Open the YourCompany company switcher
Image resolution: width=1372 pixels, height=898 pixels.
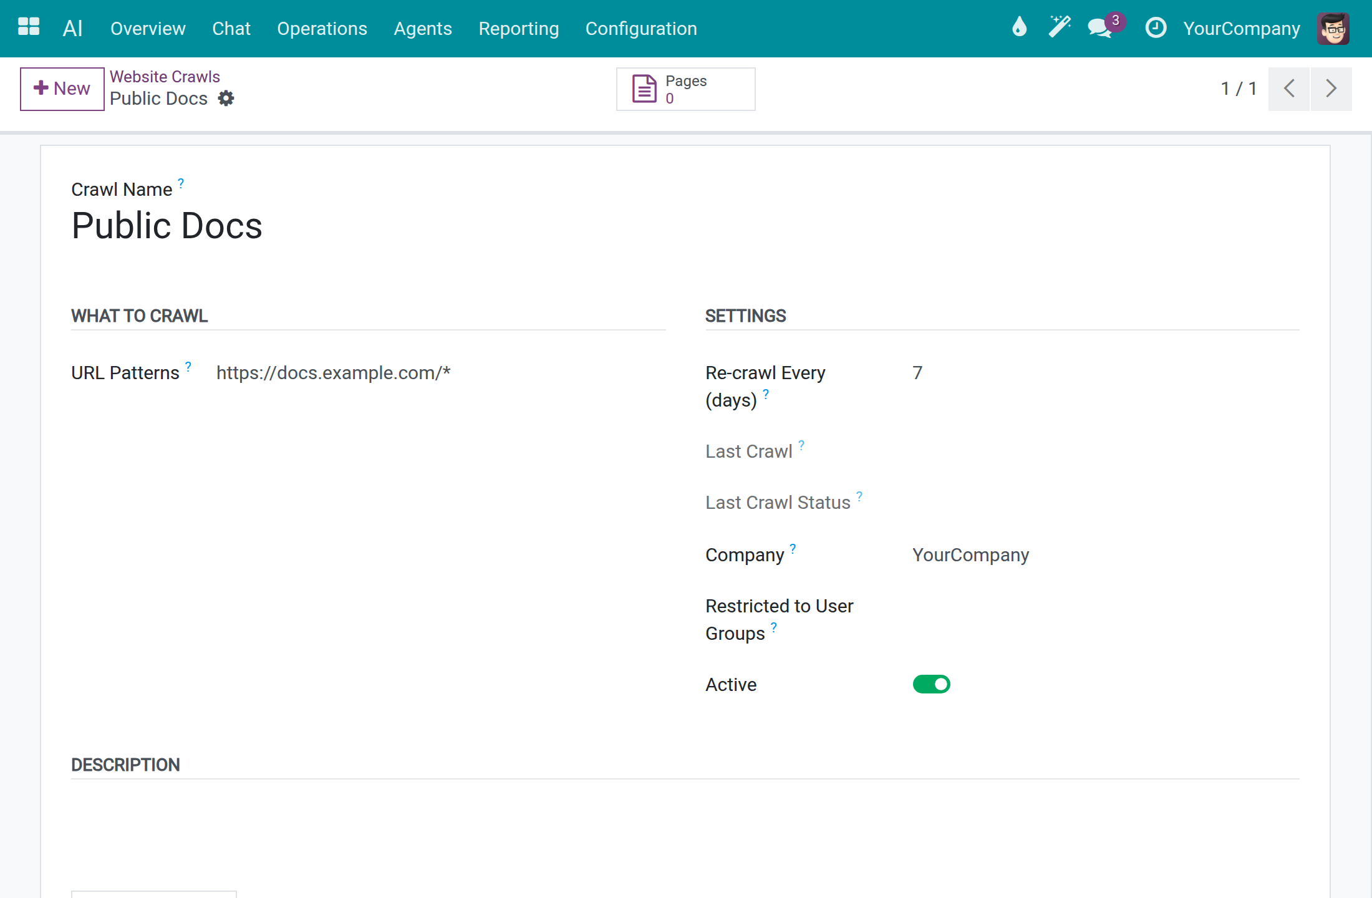point(1241,29)
